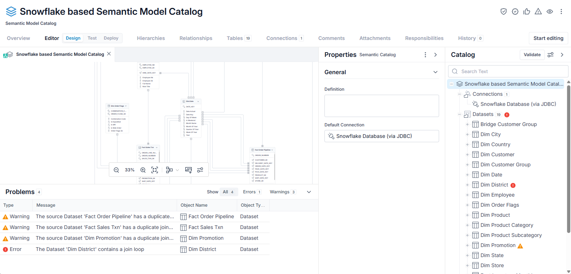571x274 pixels.
Task: Close the Snowflake based Semantic Model Catalog editor tab
Action: pyautogui.click(x=109, y=54)
